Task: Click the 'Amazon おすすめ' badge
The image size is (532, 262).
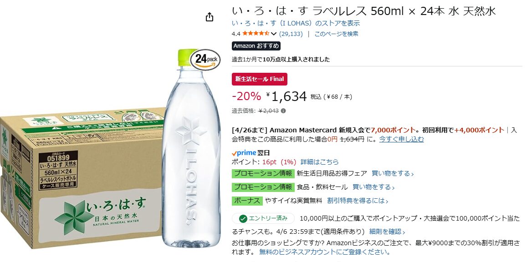Action: [x=256, y=46]
